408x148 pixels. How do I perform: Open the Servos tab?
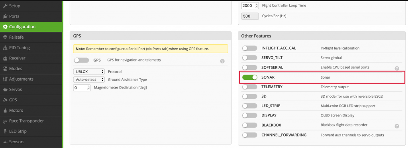click(x=31, y=89)
